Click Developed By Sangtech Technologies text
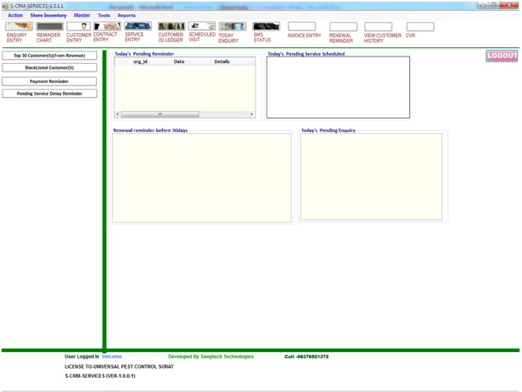 (211, 356)
